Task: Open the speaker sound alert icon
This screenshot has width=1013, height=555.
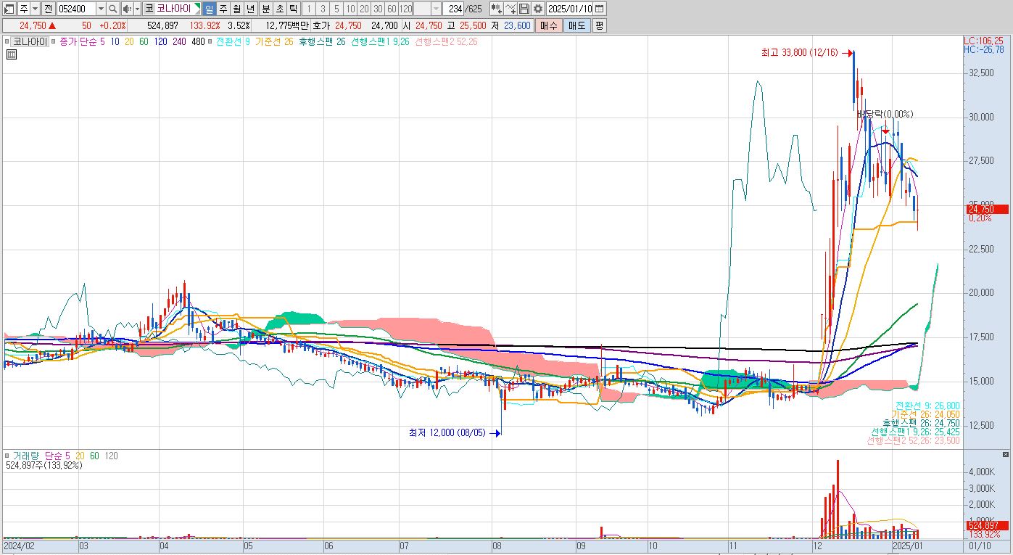Action: click(126, 9)
